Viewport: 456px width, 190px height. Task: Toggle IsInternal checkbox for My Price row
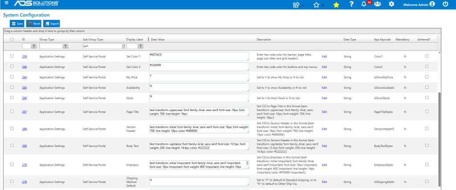coord(427,77)
